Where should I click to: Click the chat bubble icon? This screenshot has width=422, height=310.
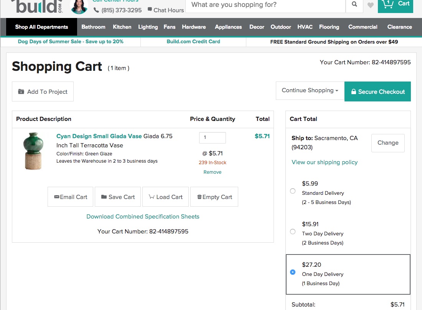click(x=150, y=10)
